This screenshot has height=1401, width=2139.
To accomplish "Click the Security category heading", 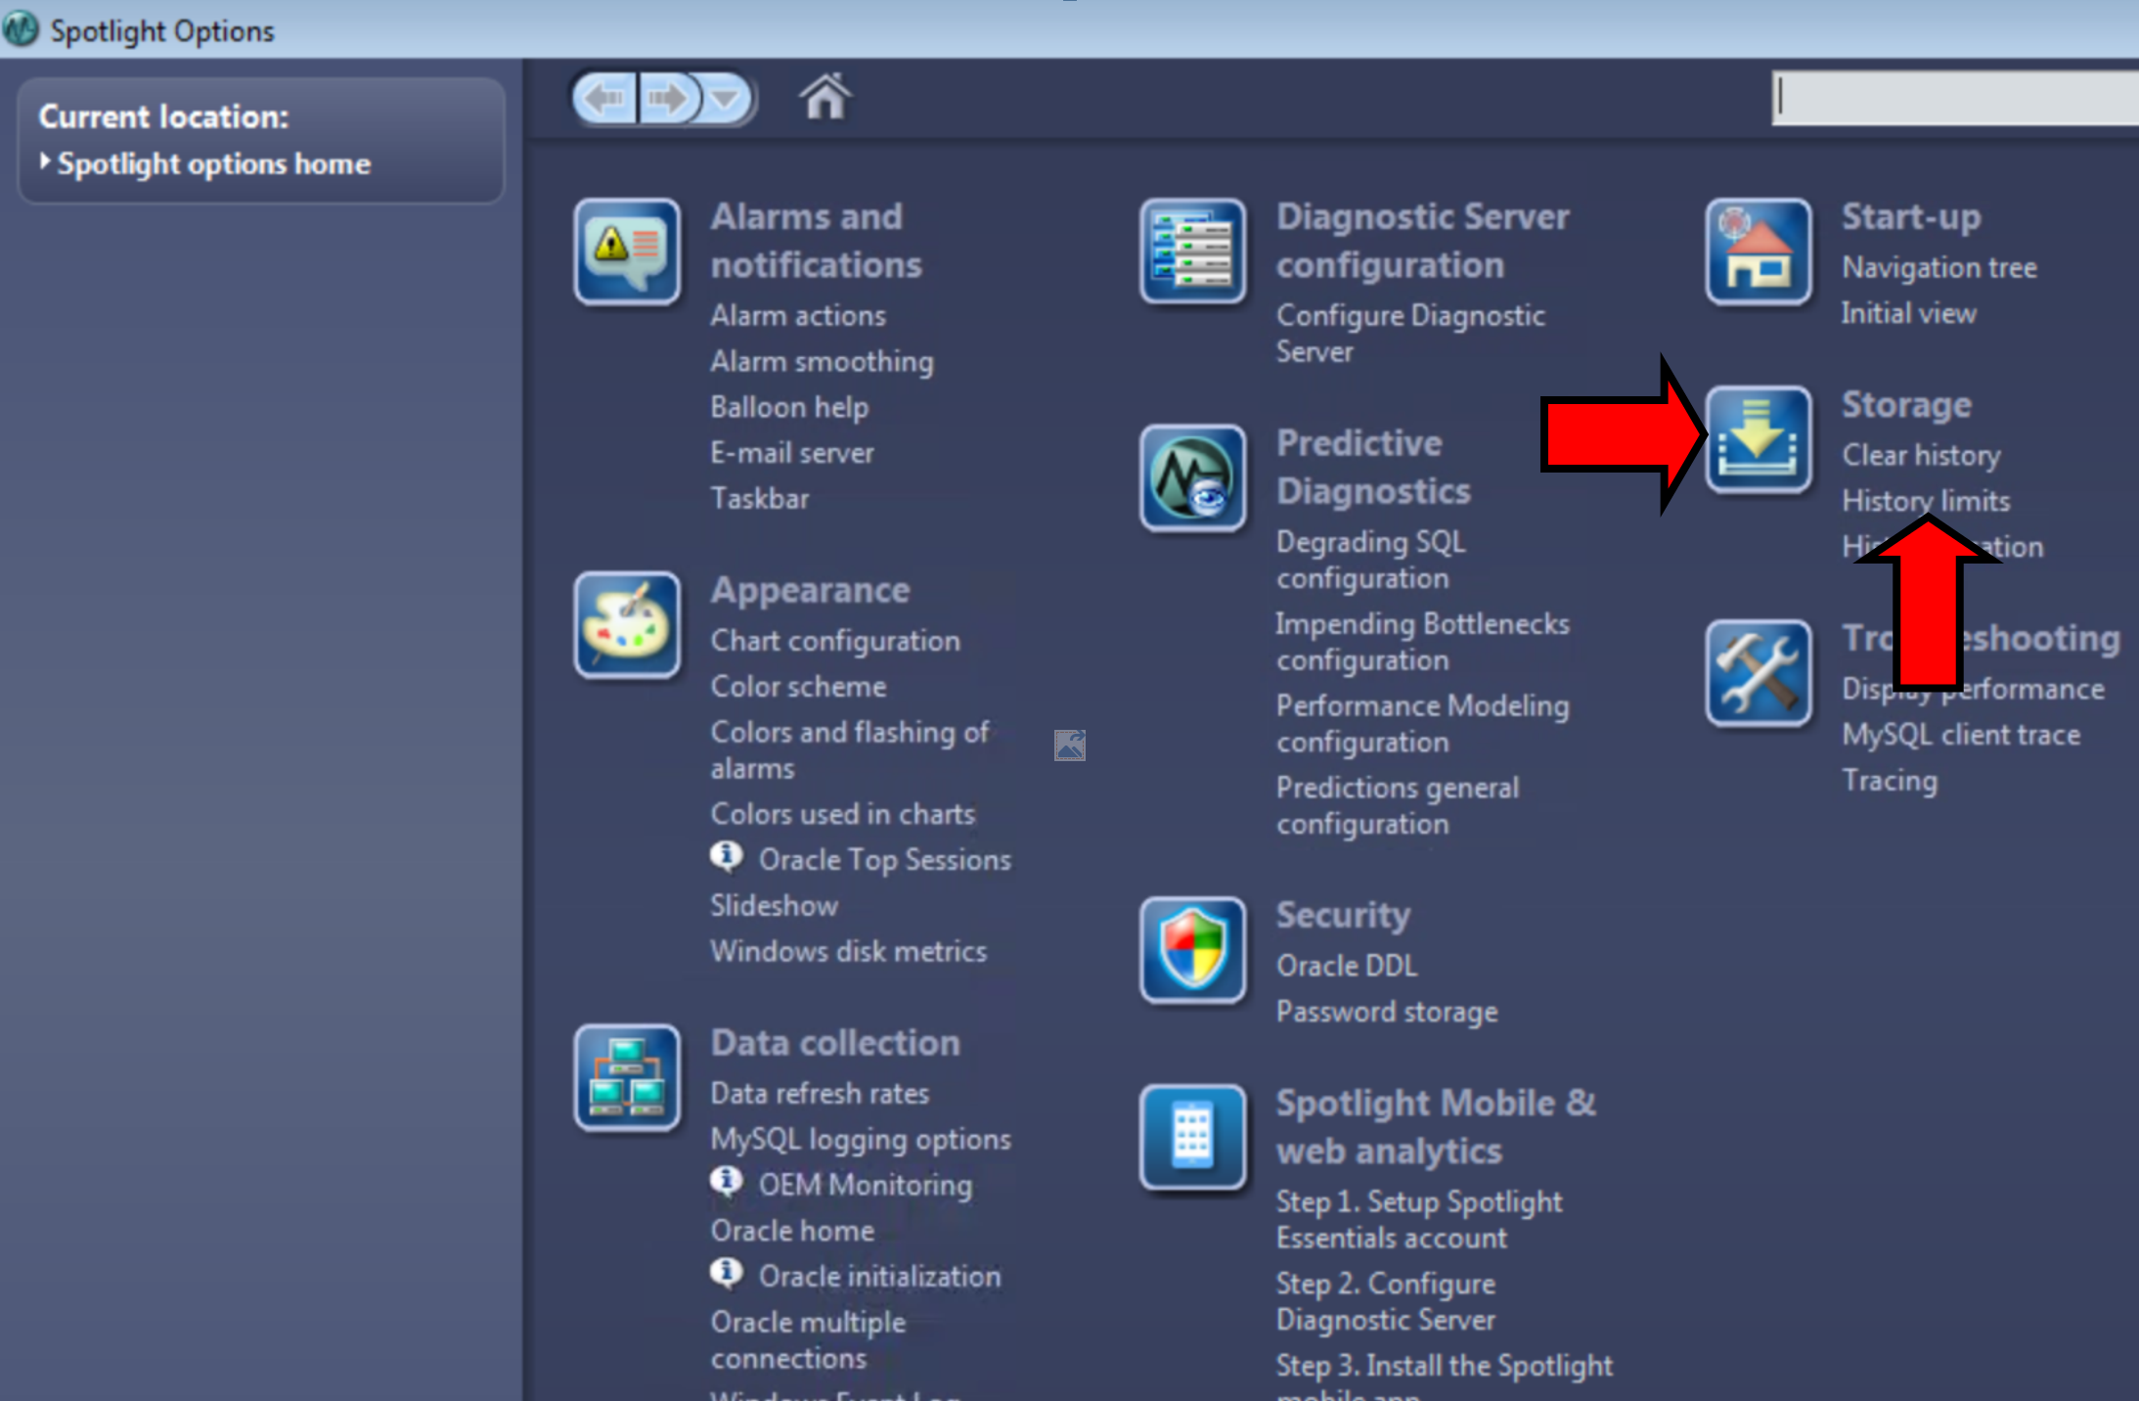I will [1343, 916].
